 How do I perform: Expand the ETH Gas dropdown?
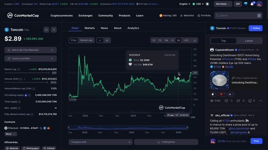point(147,4)
